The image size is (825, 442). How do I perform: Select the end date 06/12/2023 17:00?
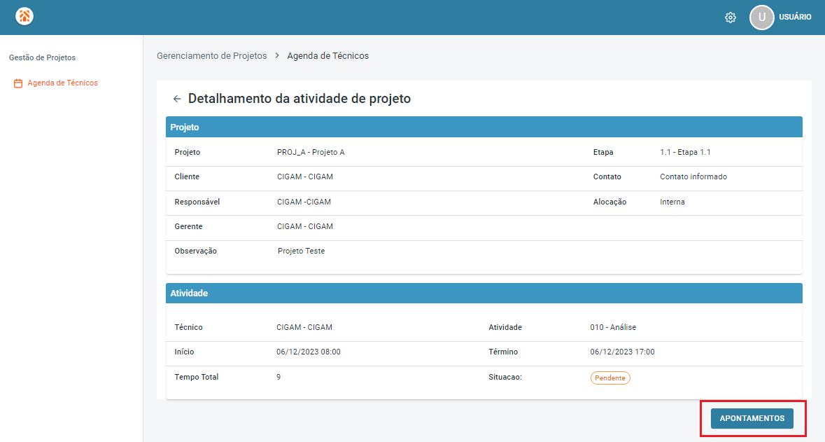click(x=623, y=352)
